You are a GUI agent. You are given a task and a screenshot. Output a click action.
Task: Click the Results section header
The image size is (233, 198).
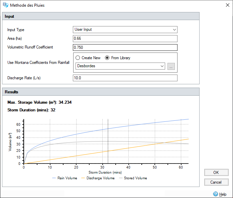[x=101, y=92]
